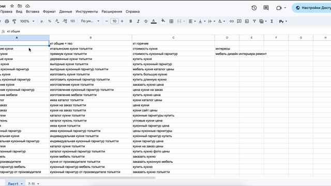Screen dimensions: 331x186
Task: Open the Справка menu
Action: point(132,11)
